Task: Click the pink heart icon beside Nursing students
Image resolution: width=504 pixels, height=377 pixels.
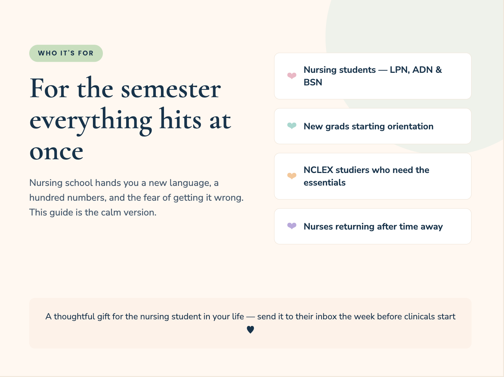Action: (292, 76)
